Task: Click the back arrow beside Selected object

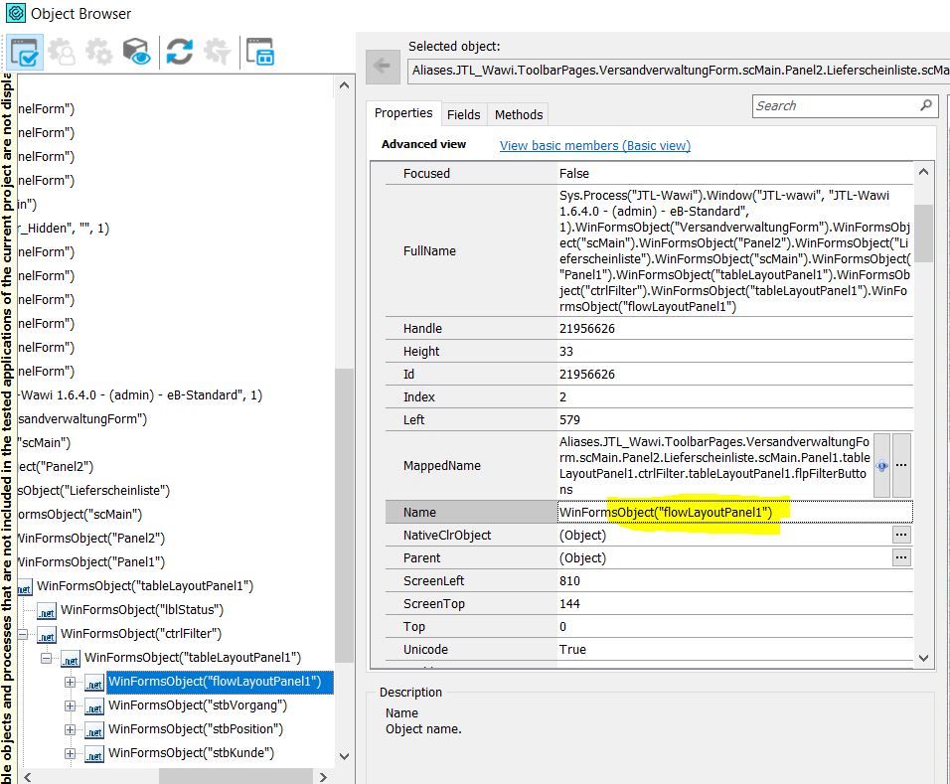Action: [x=383, y=67]
